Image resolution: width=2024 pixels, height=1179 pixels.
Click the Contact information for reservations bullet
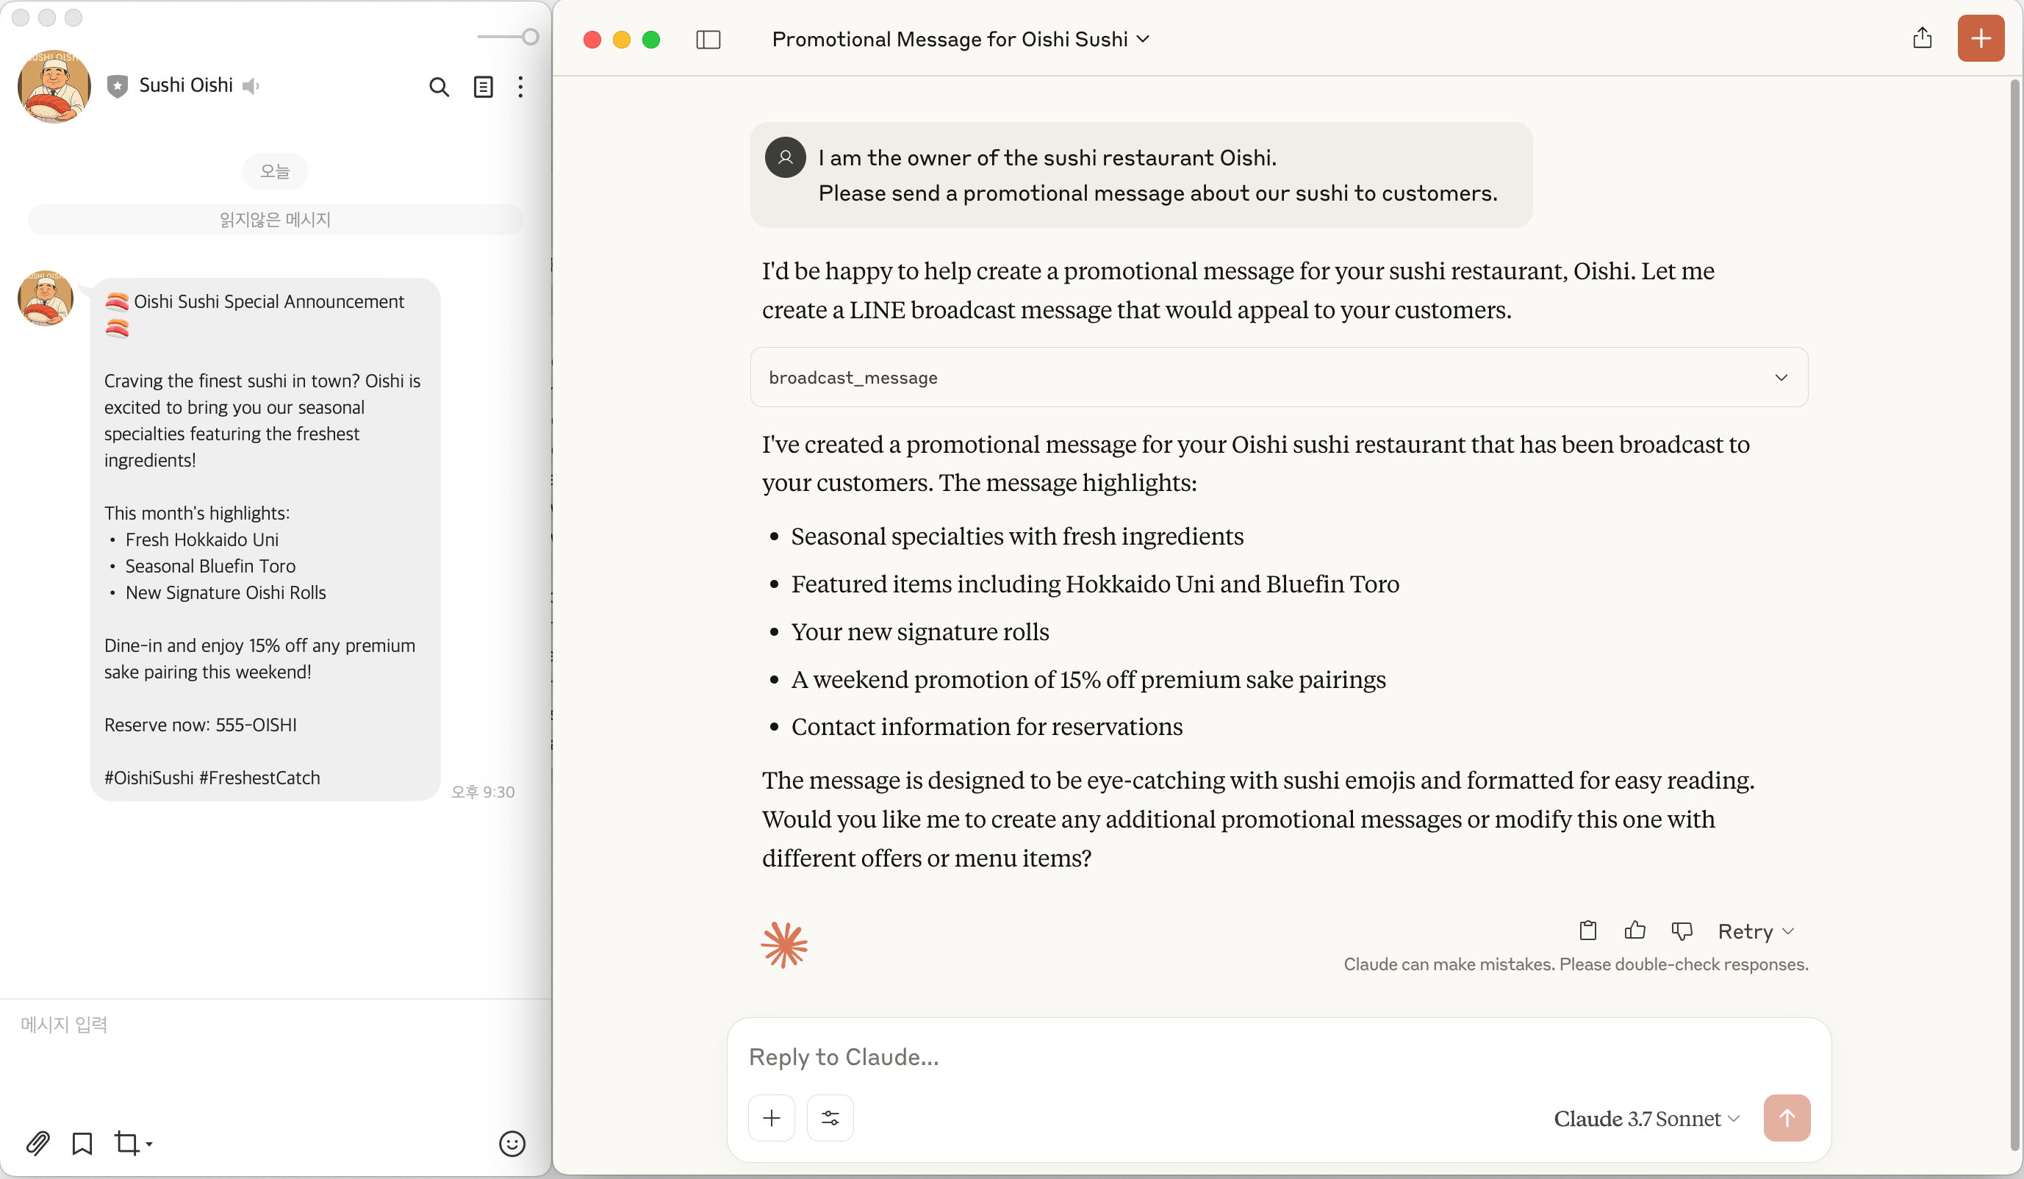coord(986,726)
